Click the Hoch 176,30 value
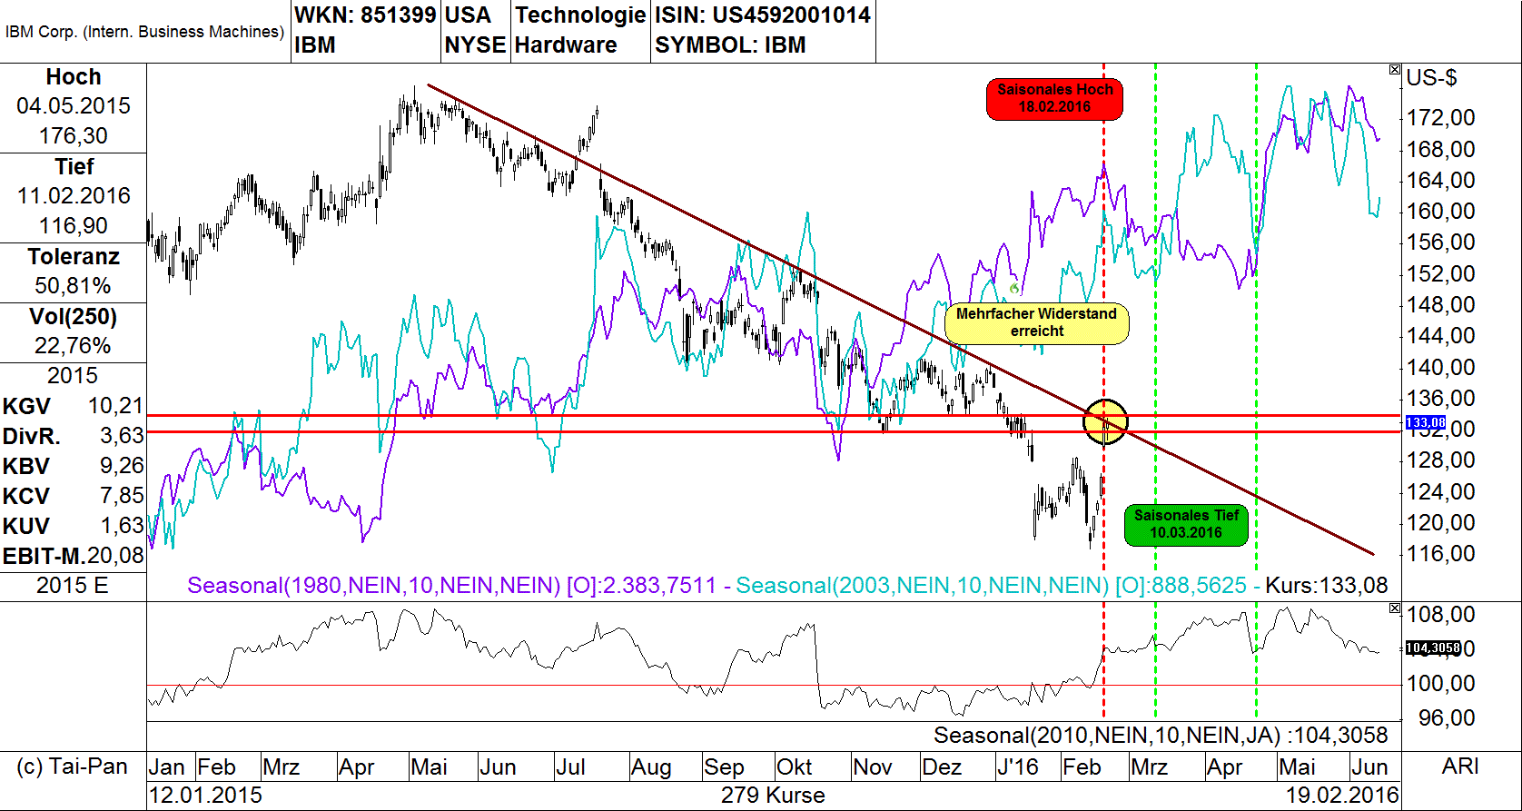Image resolution: width=1522 pixels, height=811 pixels. (x=74, y=136)
